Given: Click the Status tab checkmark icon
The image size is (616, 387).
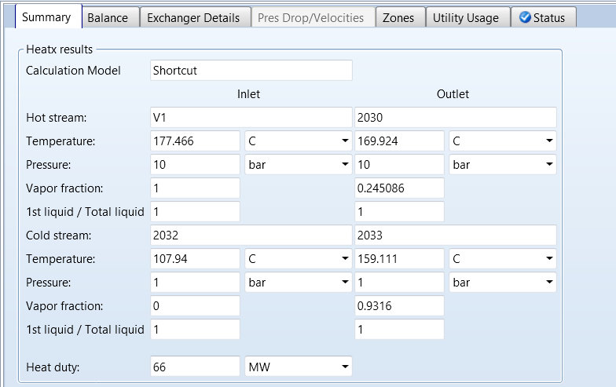Looking at the screenshot, I should [525, 17].
